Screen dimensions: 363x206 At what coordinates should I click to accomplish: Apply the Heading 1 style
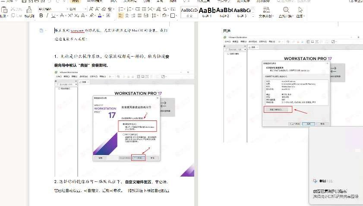pyautogui.click(x=207, y=12)
